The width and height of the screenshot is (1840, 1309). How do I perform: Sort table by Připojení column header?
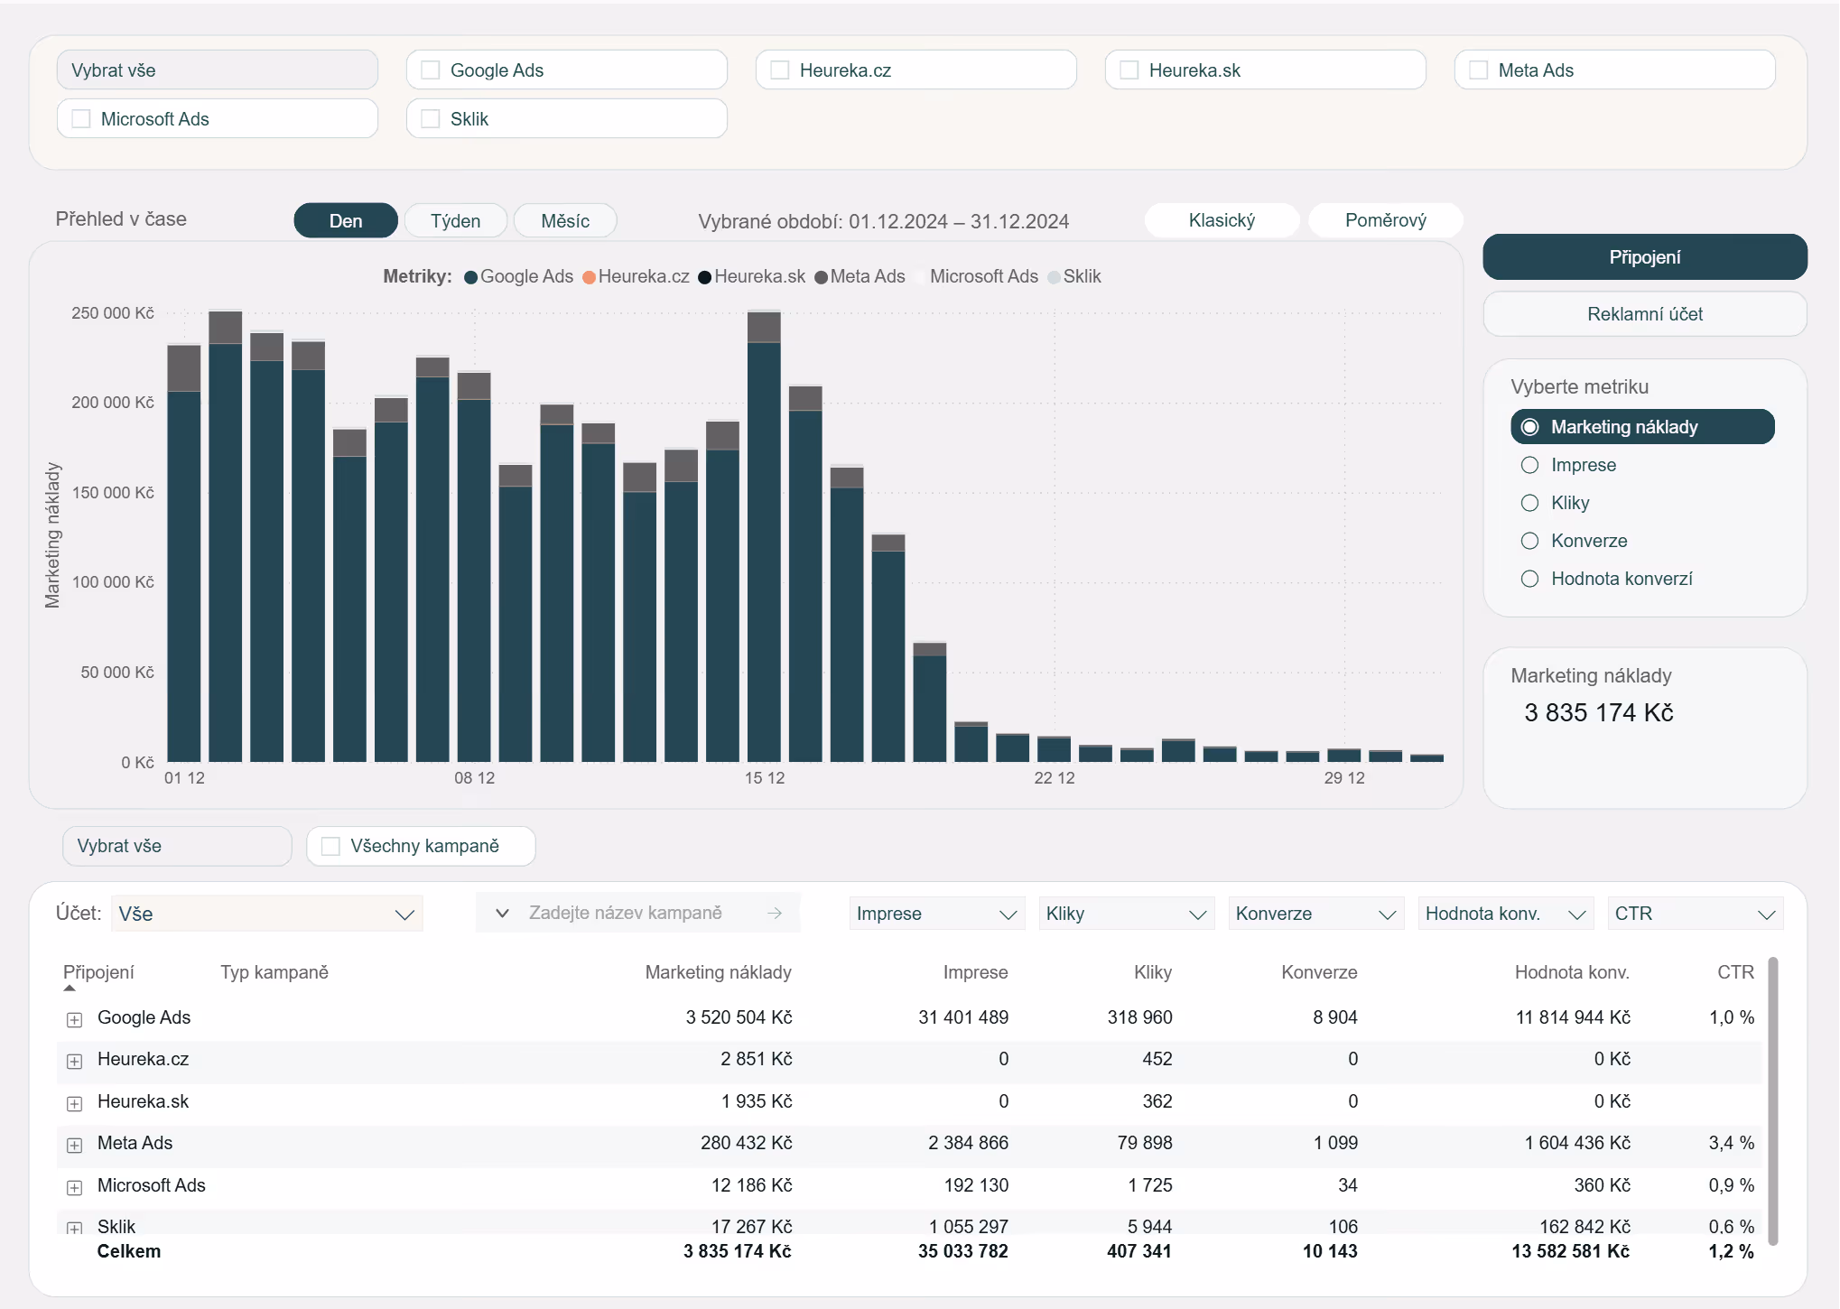[x=98, y=972]
